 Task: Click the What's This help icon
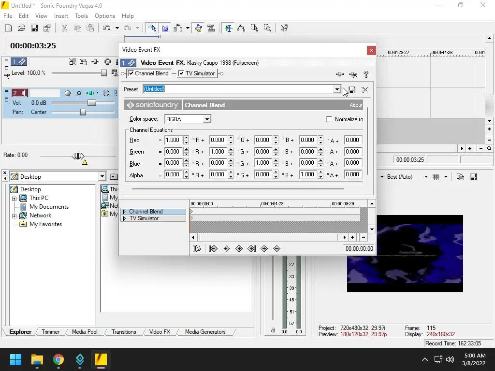[x=284, y=28]
